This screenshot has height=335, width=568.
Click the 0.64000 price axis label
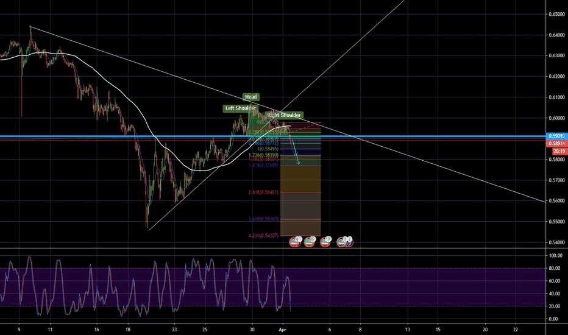(557, 35)
